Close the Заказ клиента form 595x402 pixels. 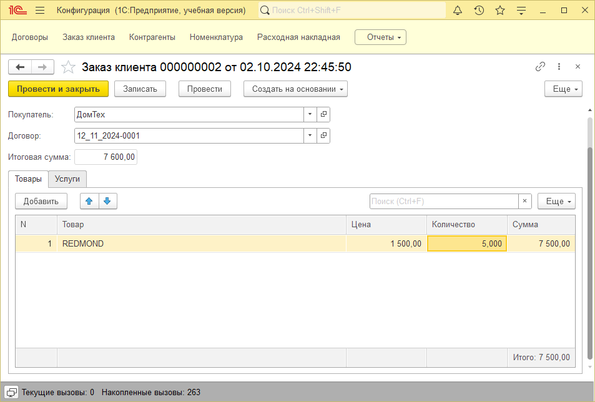tap(578, 67)
